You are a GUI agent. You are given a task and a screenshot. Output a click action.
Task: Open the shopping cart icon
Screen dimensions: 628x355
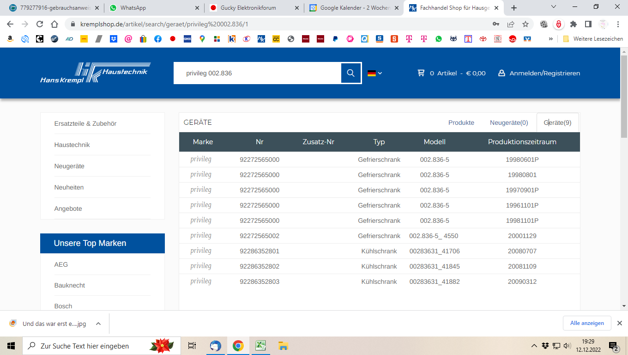click(421, 73)
